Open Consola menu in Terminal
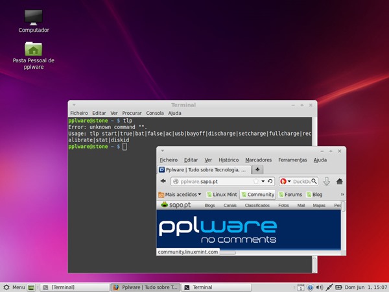Screen dimensions: 389x292 pos(155,113)
